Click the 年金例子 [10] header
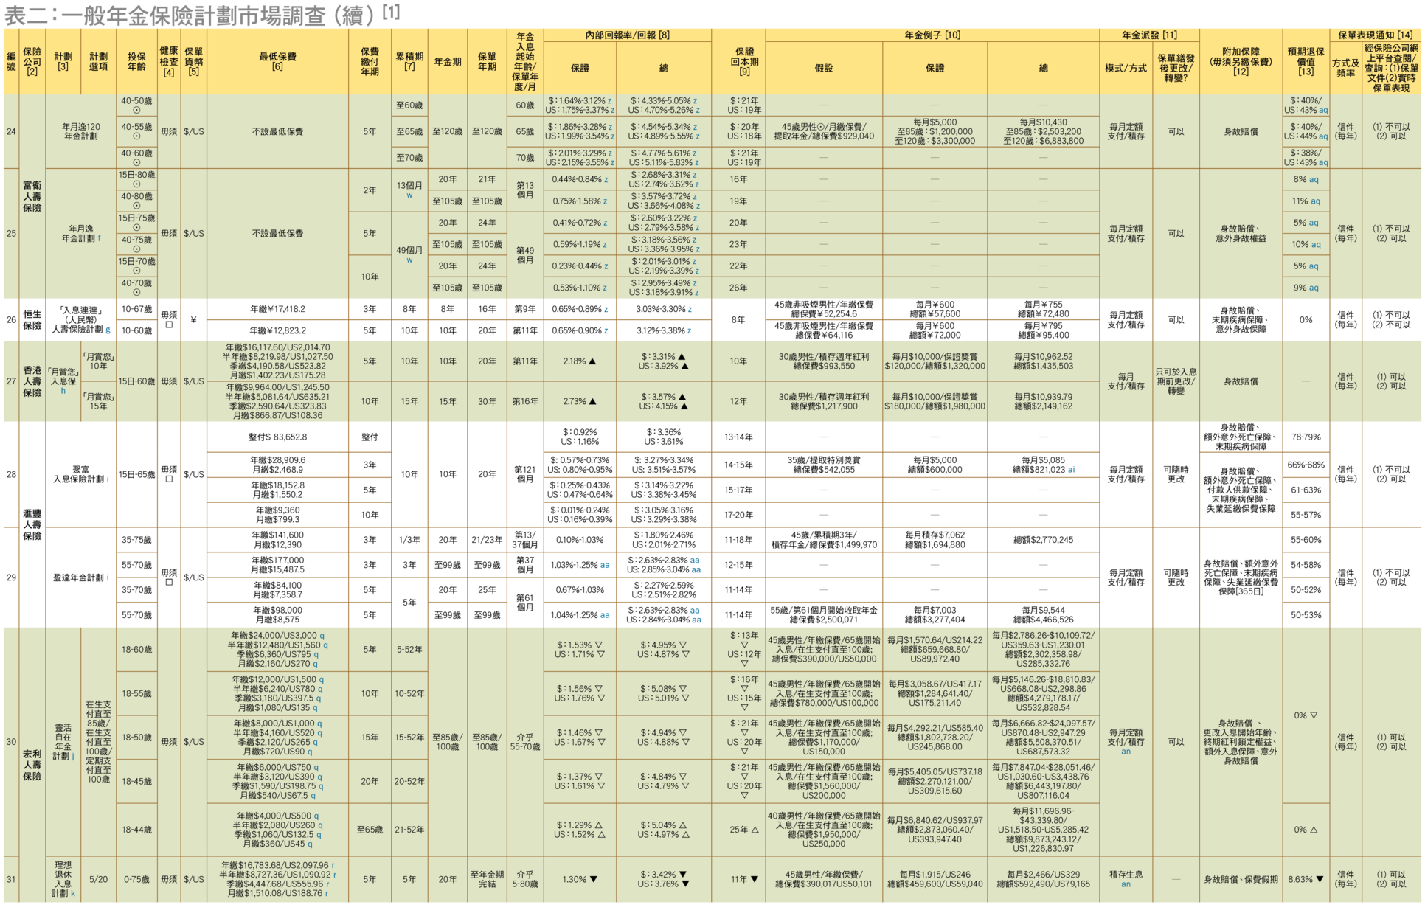Image resolution: width=1425 pixels, height=916 pixels. click(x=932, y=35)
